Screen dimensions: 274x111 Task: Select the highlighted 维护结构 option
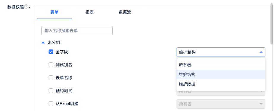[221, 74]
